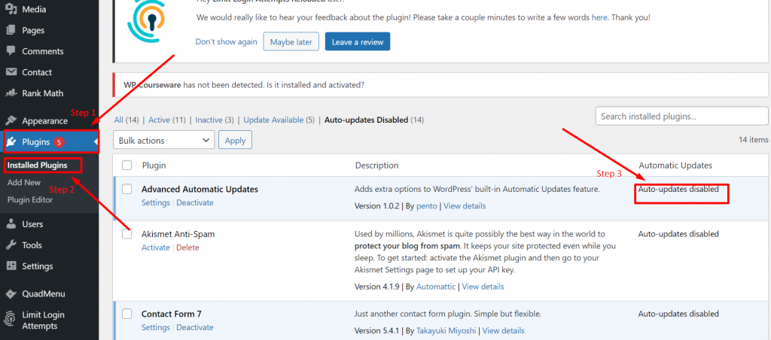This screenshot has width=771, height=340.
Task: Open the Contact menu label
Action: click(x=37, y=72)
